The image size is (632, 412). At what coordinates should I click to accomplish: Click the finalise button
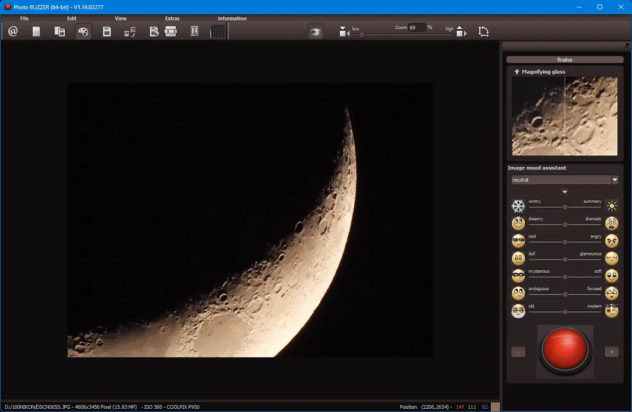click(x=565, y=60)
